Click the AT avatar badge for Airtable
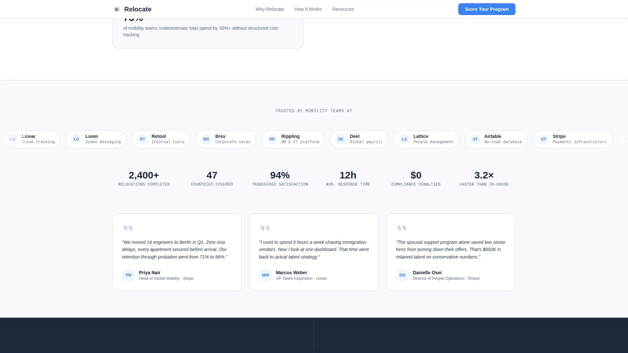 (x=475, y=139)
